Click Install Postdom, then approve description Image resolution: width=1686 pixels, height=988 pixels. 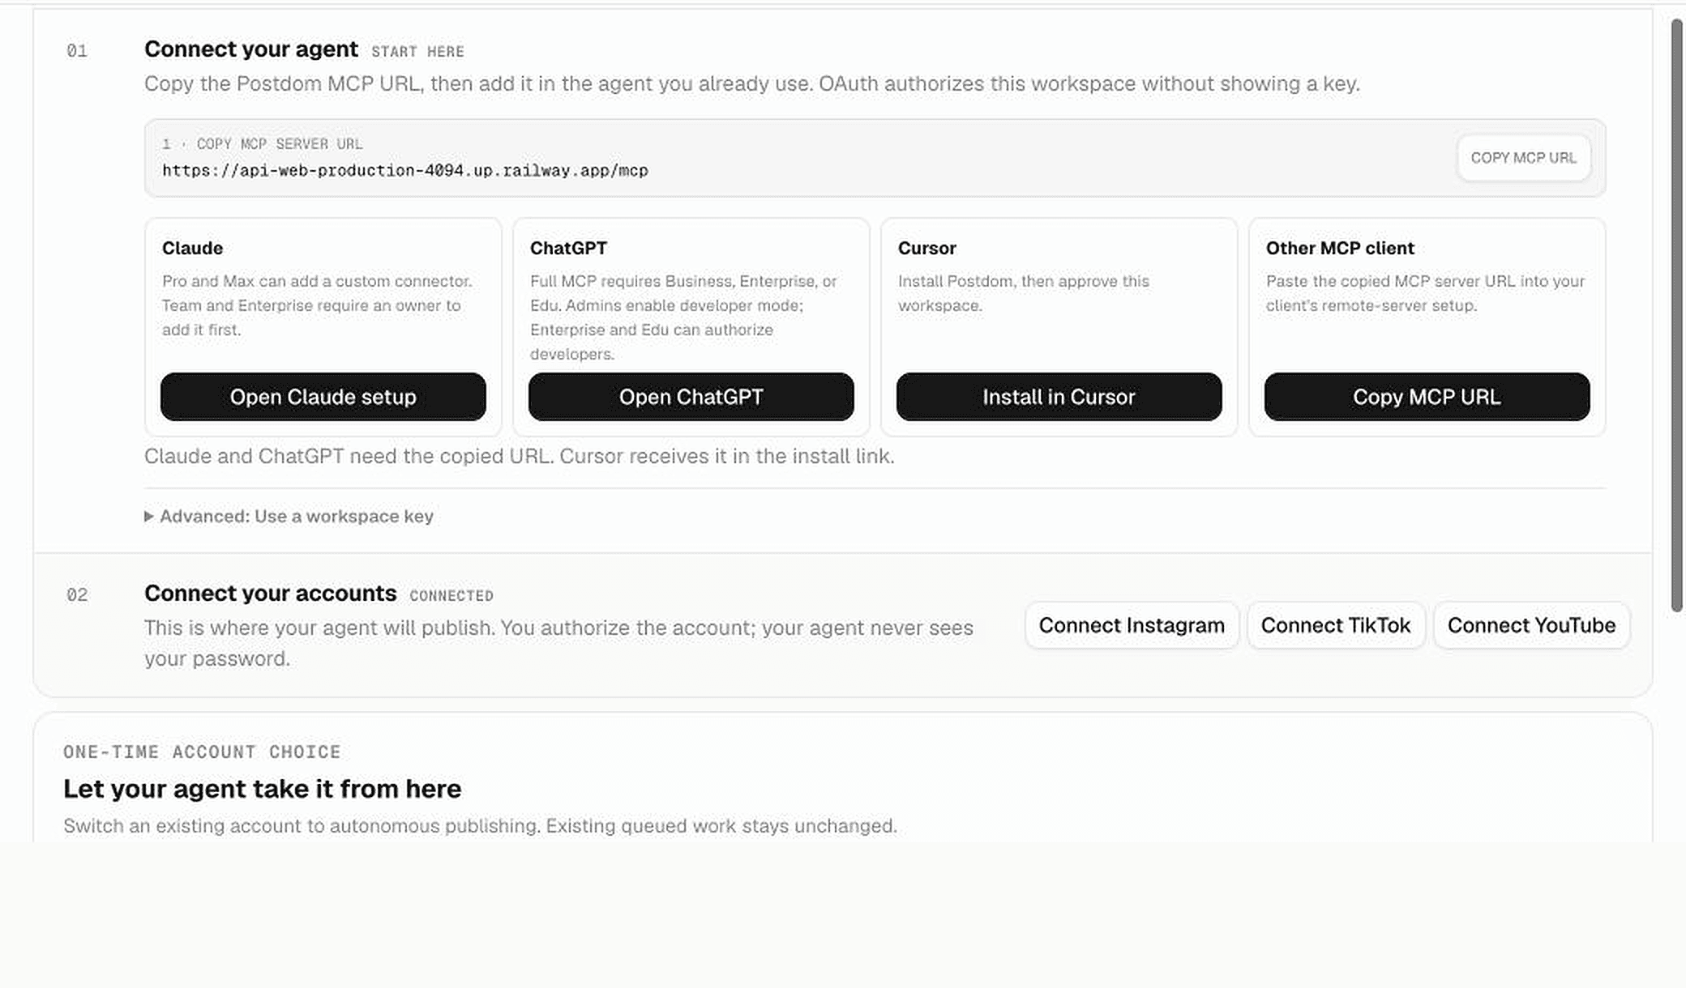[1024, 293]
